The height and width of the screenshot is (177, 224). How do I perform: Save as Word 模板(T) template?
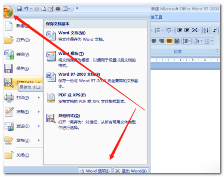tap(95, 59)
